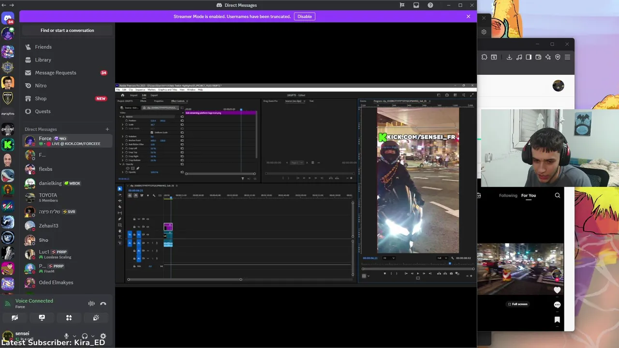Click the Effect Controls filter icon

coord(243,178)
